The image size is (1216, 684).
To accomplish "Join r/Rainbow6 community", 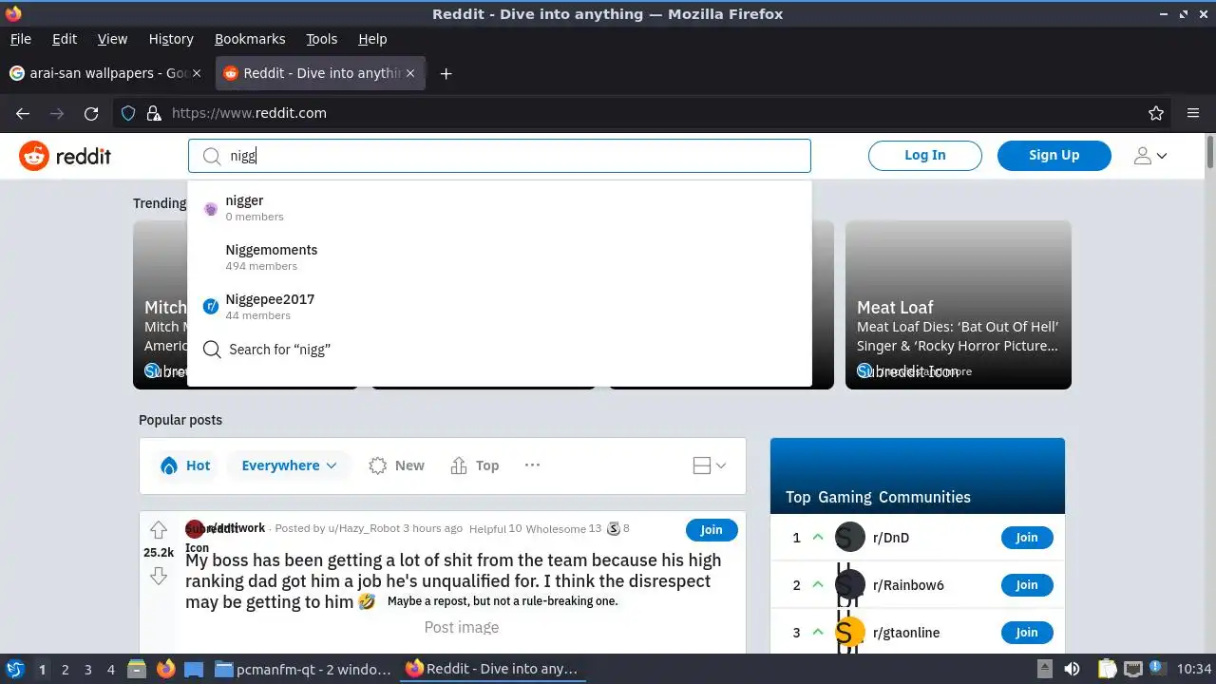I will 1027,585.
